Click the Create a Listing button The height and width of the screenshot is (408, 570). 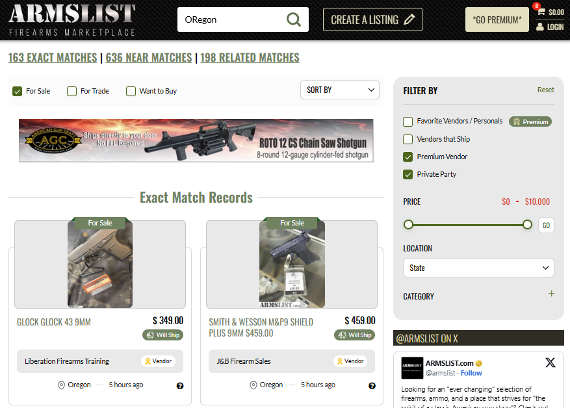[x=372, y=19]
